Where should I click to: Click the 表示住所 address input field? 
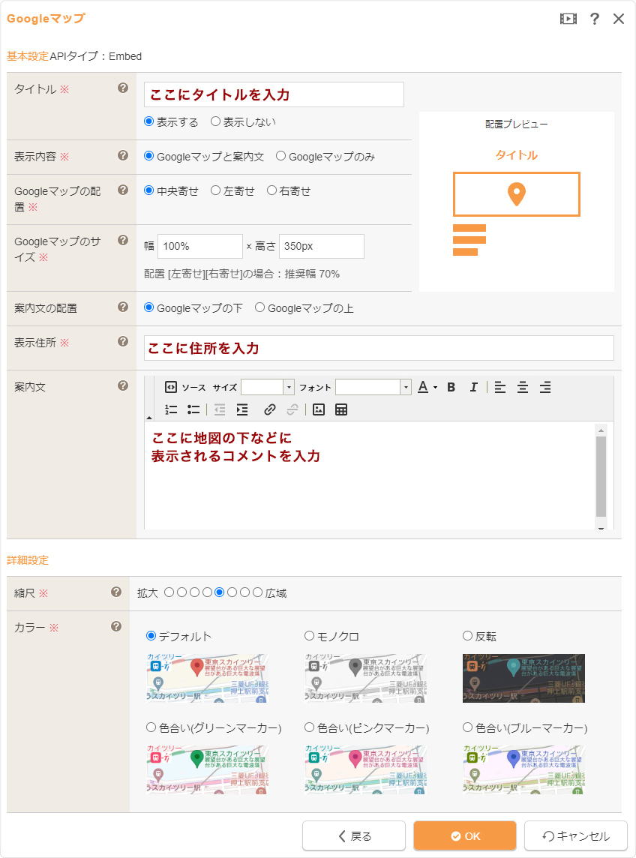click(x=379, y=348)
